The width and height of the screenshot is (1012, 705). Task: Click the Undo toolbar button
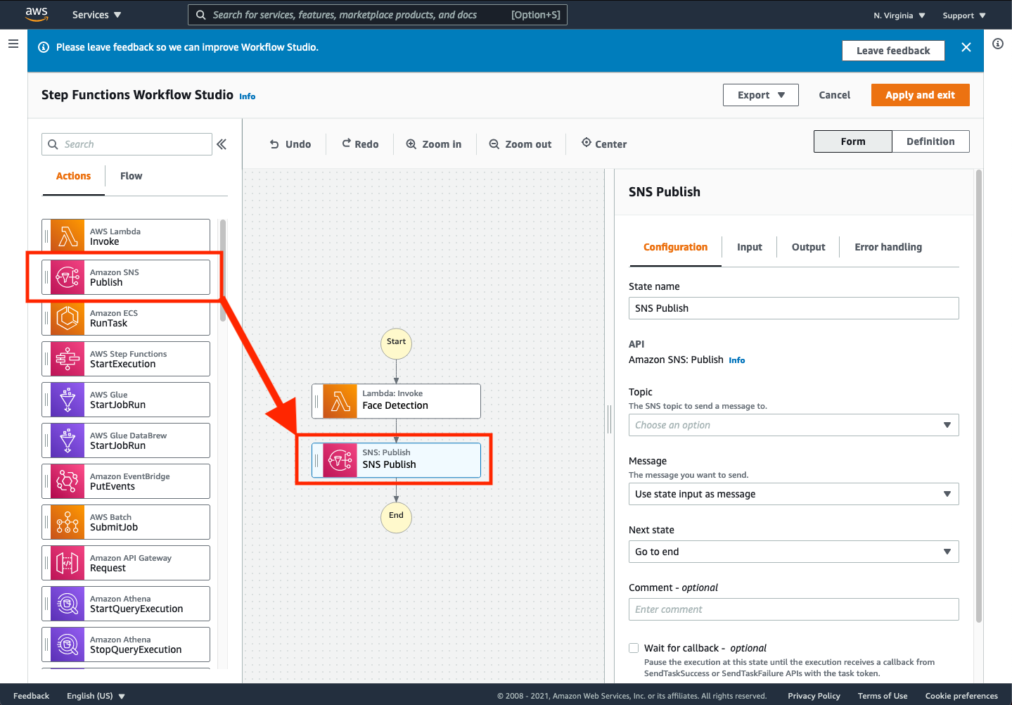coord(290,144)
